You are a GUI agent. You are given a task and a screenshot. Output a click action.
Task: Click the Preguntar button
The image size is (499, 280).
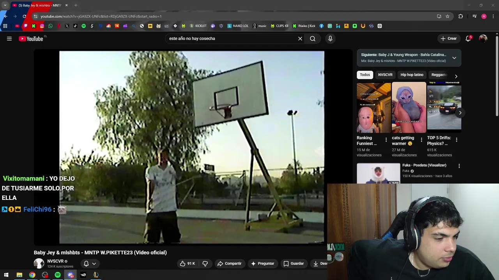[262, 264]
